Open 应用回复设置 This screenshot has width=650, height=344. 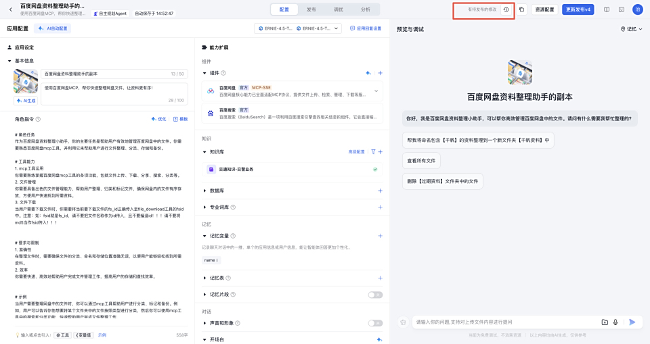tap(366, 28)
